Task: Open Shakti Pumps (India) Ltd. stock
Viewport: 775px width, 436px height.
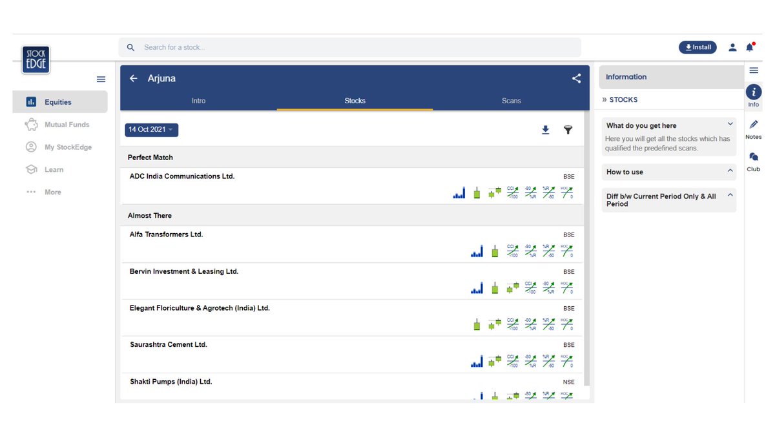Action: click(171, 382)
